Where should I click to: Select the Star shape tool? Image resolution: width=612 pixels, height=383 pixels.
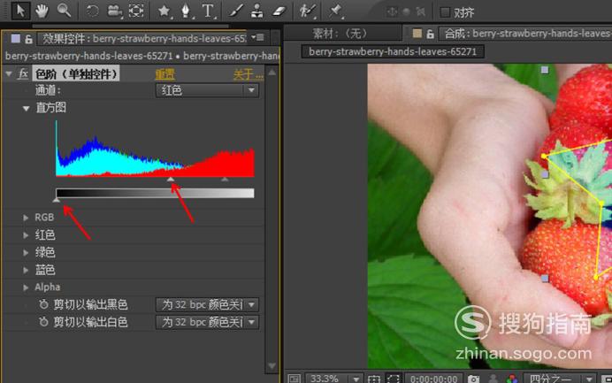164,11
